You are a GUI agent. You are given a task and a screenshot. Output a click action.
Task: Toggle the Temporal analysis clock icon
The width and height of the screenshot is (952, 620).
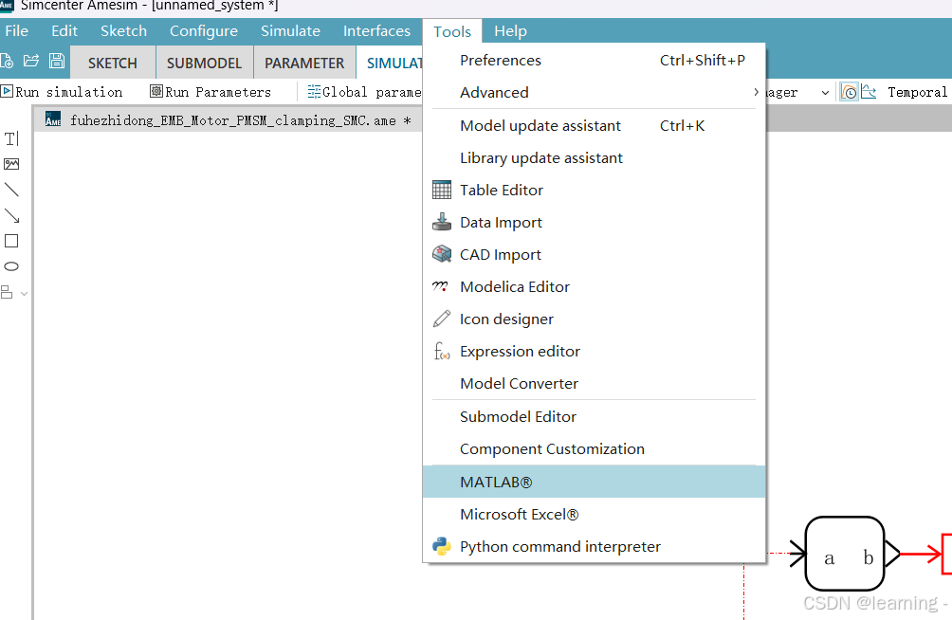(849, 92)
